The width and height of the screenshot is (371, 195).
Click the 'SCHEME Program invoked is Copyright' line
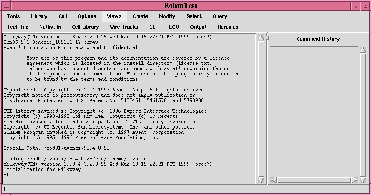(95, 132)
